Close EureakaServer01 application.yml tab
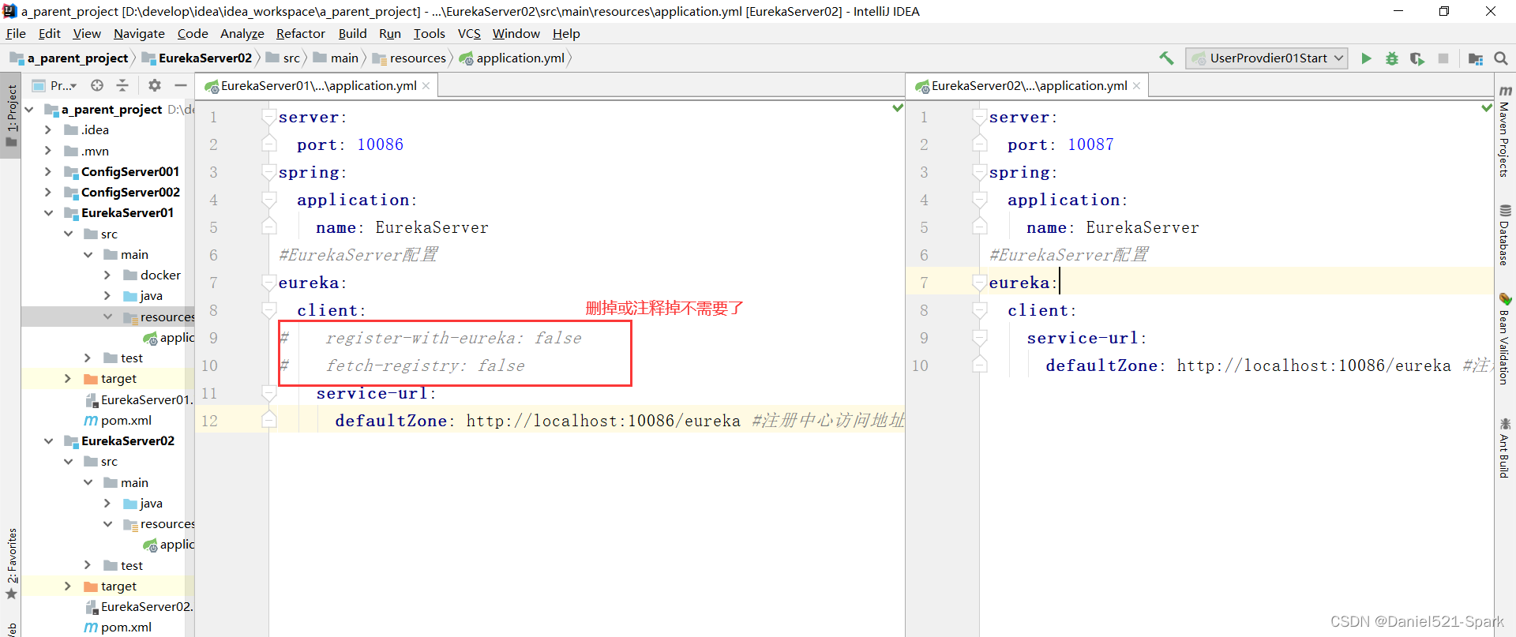The width and height of the screenshot is (1516, 637). tap(426, 86)
